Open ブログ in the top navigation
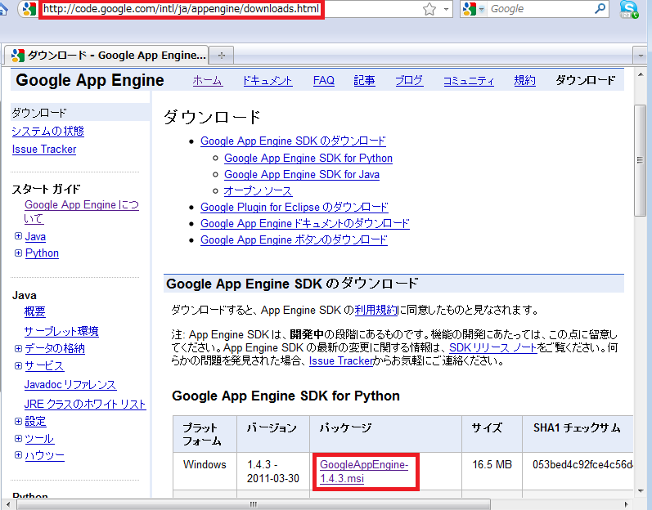This screenshot has height=510, width=652. [x=409, y=80]
